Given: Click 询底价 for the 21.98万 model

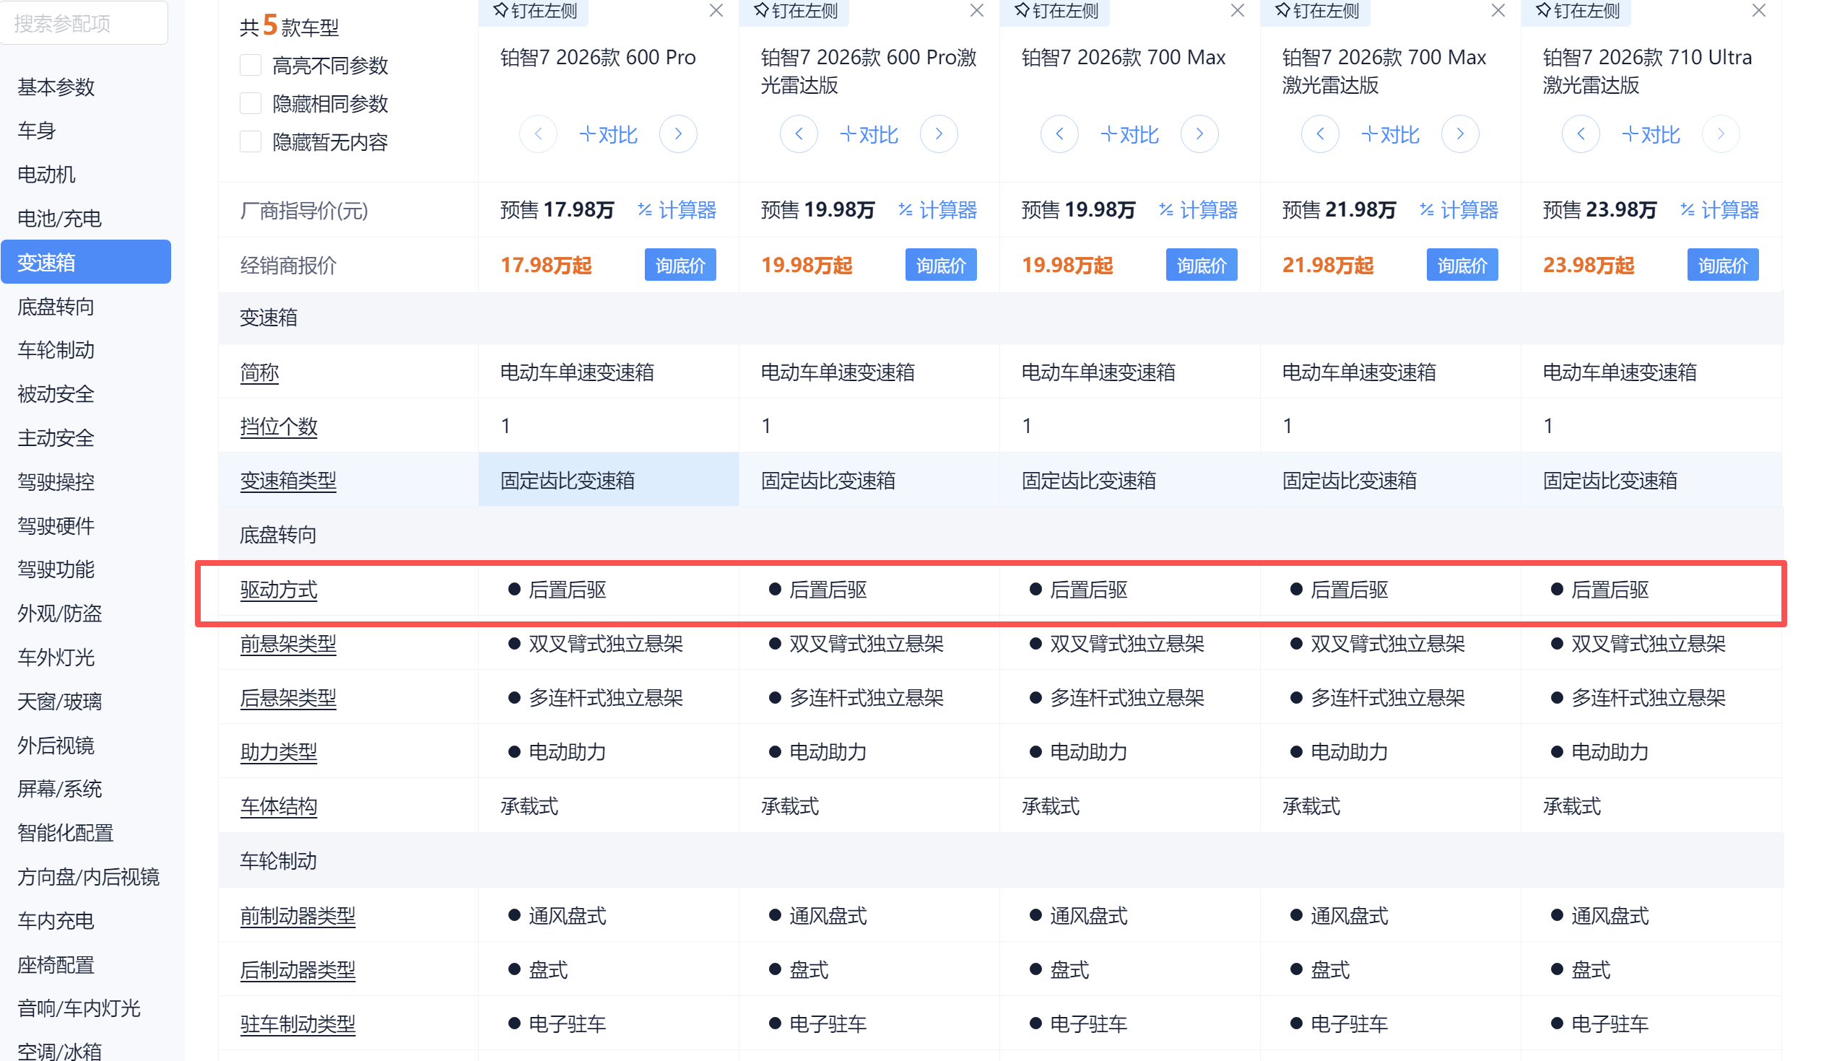Looking at the screenshot, I should (x=1462, y=266).
